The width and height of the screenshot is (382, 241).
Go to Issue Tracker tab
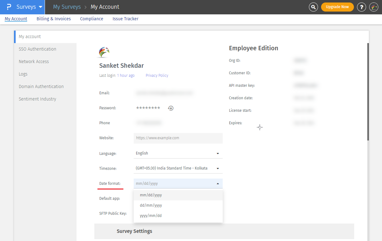pyautogui.click(x=126, y=19)
